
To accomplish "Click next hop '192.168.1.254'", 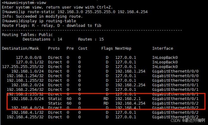I will (130, 71).
